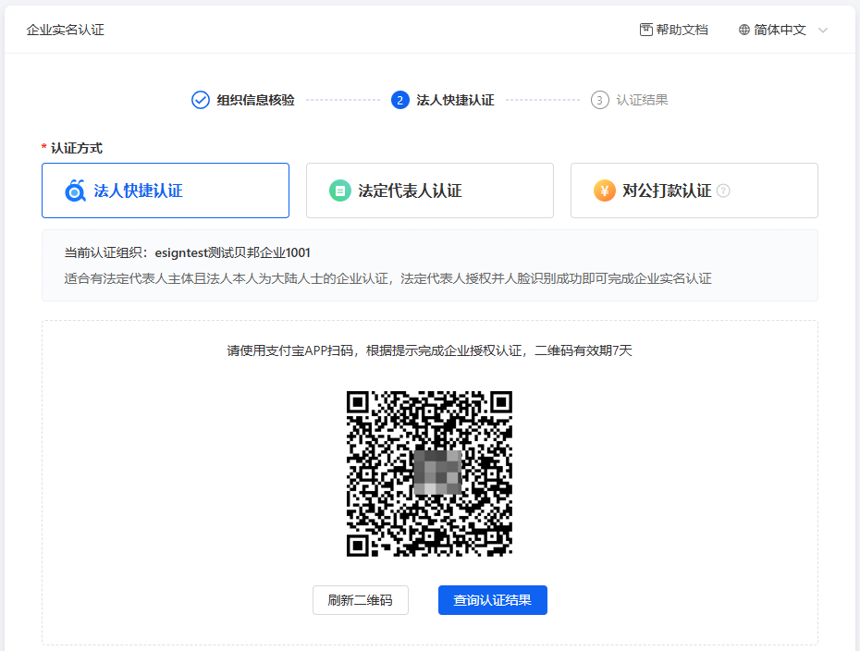Image resolution: width=860 pixels, height=651 pixels.
Task: Click the help question mark beside 对公打款认证
Action: tap(723, 190)
